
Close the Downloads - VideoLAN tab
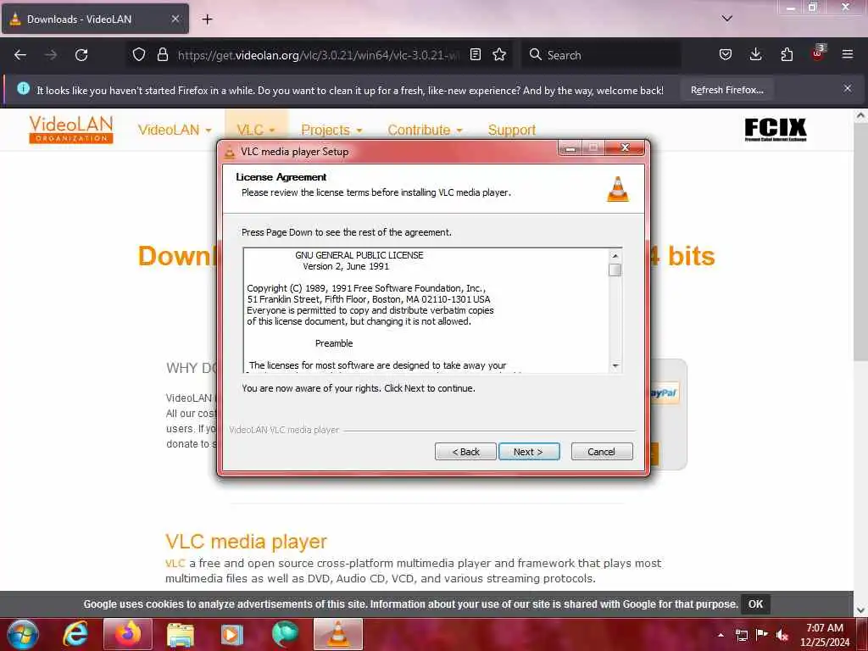(x=175, y=19)
